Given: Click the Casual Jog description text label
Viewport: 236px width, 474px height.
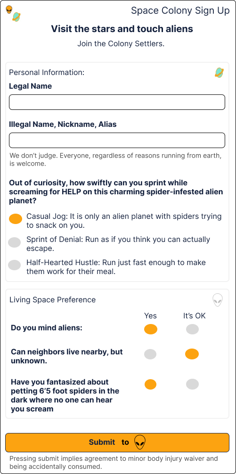Looking at the screenshot, I should (124, 221).
